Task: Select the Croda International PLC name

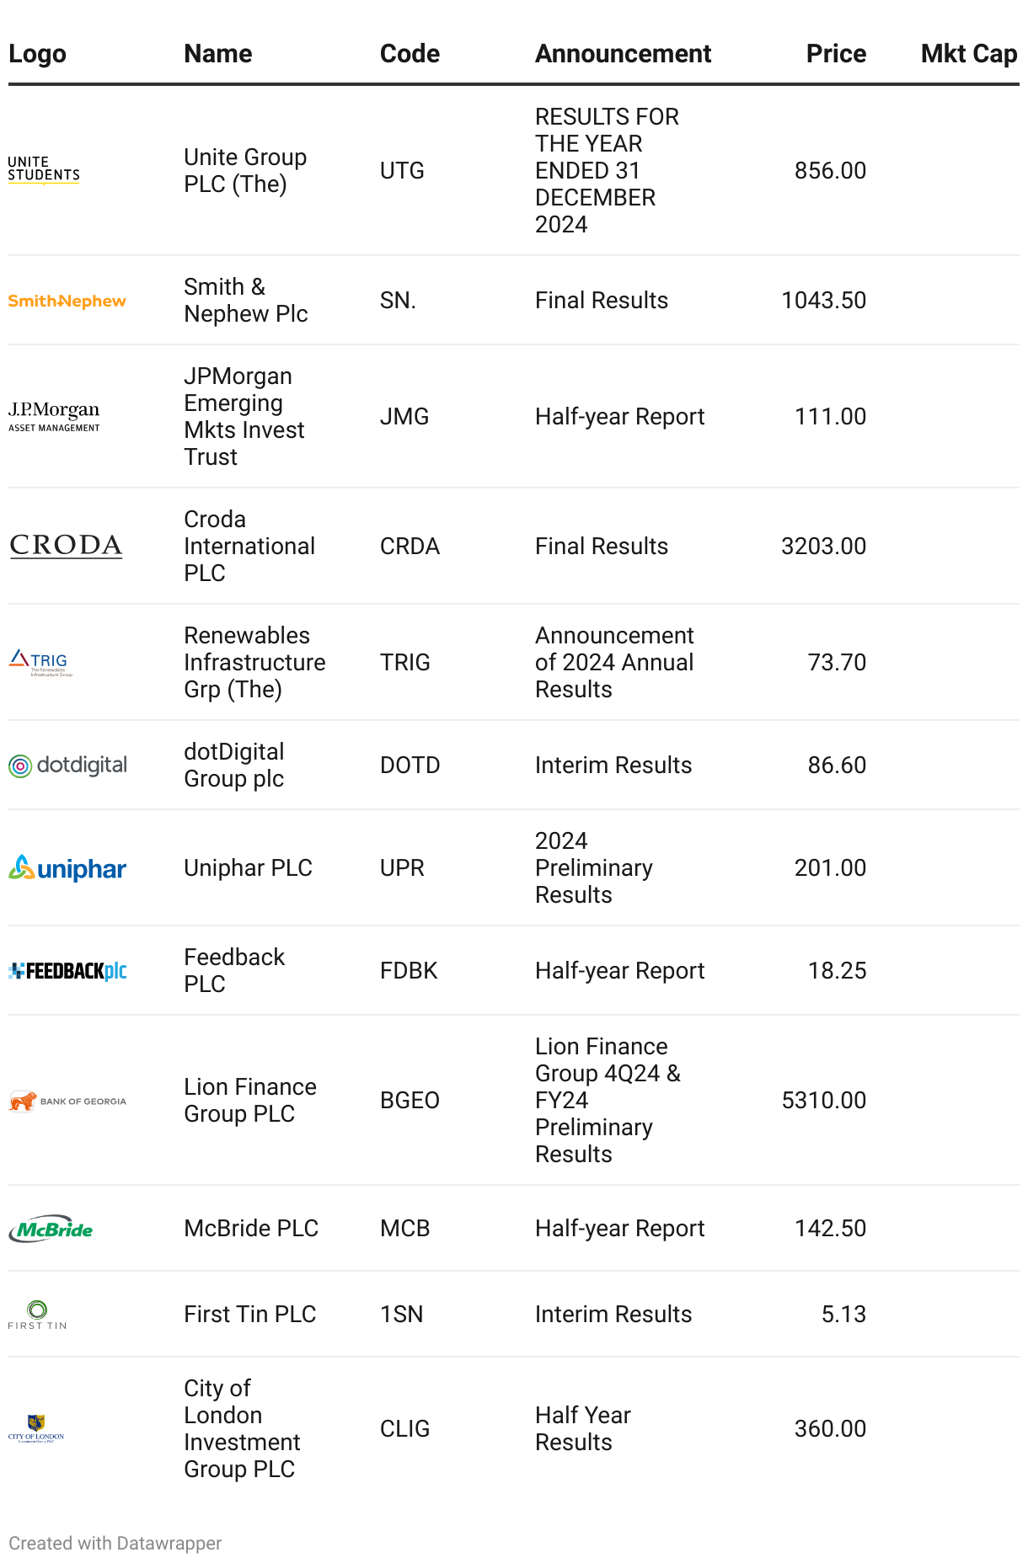Action: (249, 546)
